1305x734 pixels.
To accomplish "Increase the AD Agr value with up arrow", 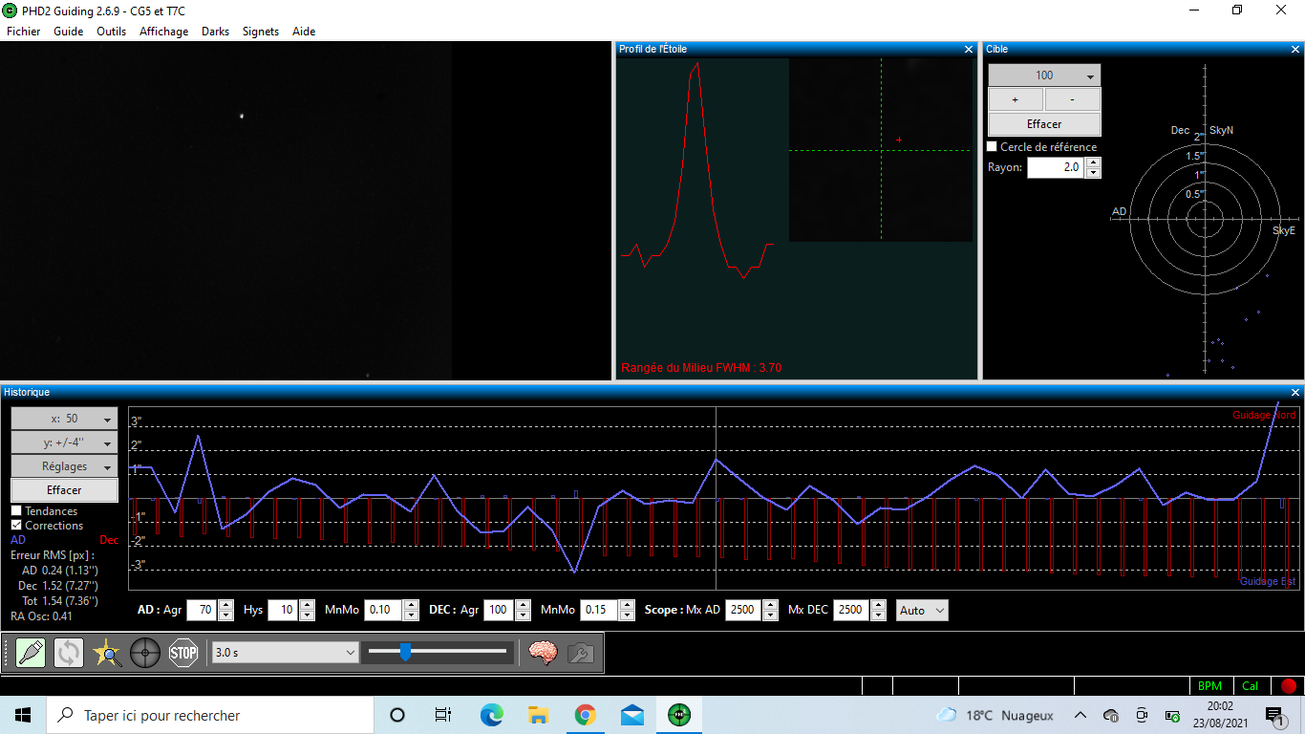I will point(226,605).
